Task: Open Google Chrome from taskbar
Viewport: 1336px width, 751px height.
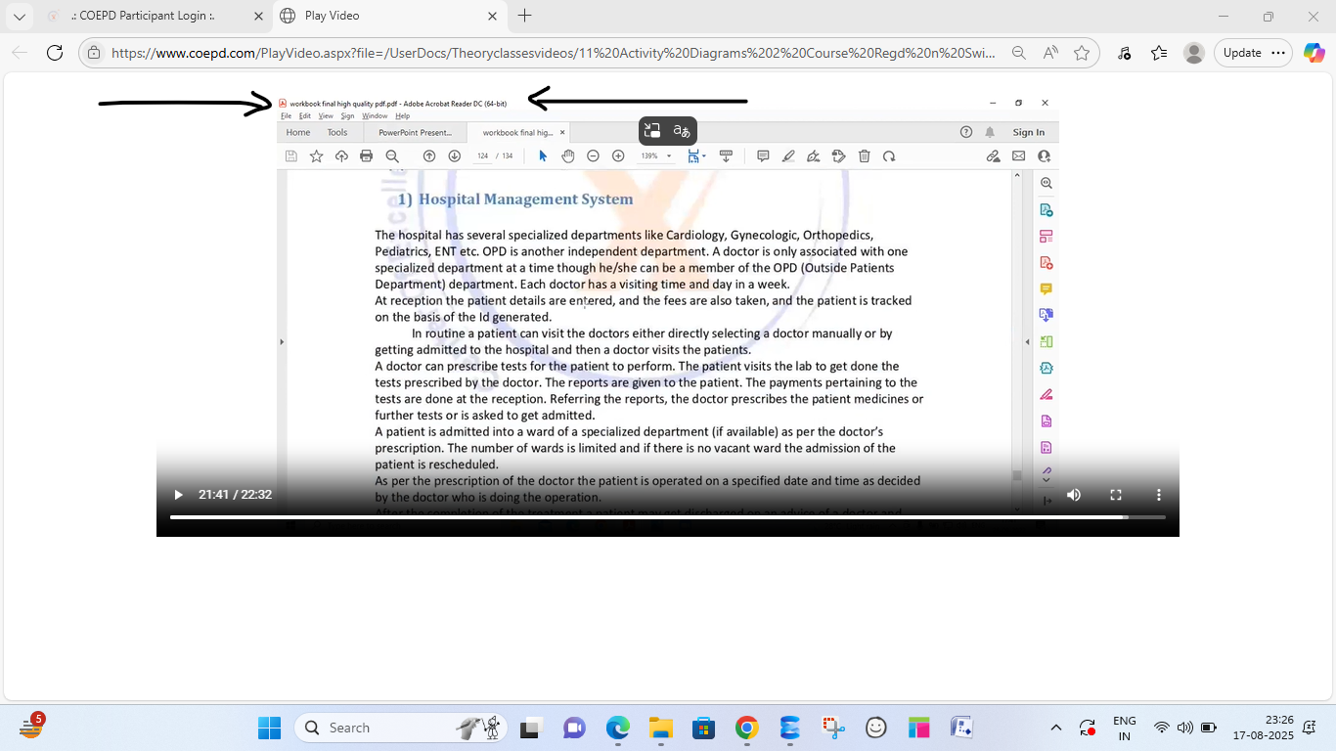Action: point(746,728)
